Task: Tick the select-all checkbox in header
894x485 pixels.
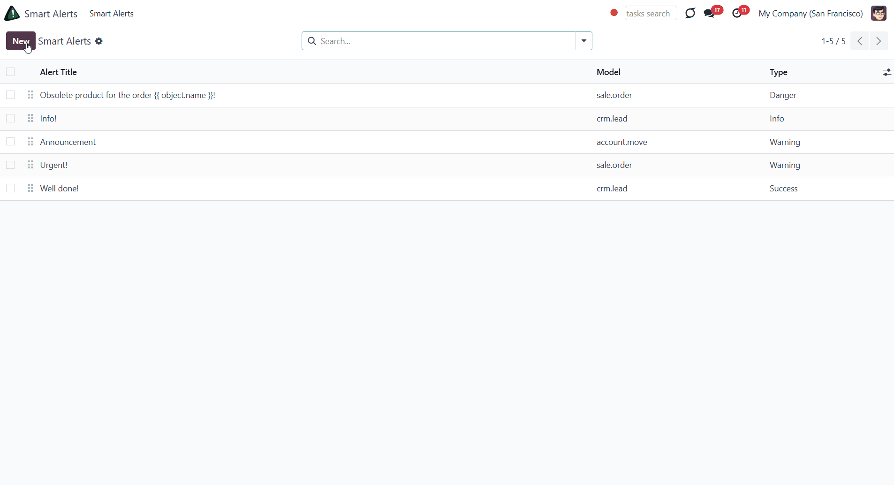Action: (10, 72)
